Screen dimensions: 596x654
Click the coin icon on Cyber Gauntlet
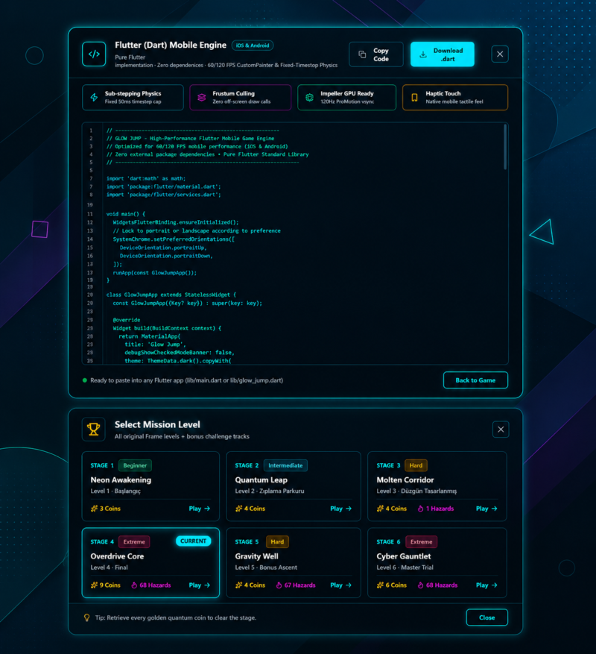coord(380,585)
